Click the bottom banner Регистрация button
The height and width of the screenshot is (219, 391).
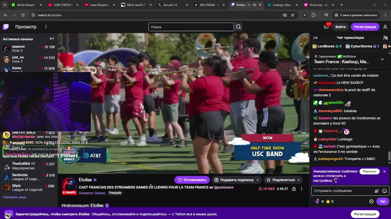[x=365, y=214]
